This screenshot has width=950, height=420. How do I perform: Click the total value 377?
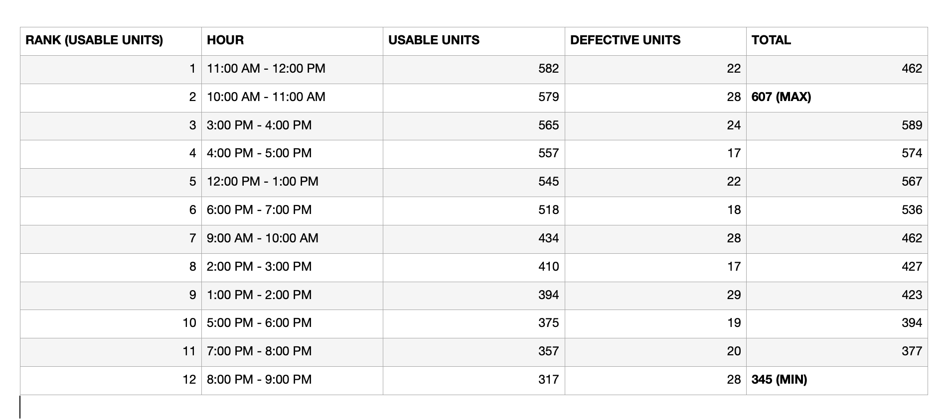tap(912, 351)
